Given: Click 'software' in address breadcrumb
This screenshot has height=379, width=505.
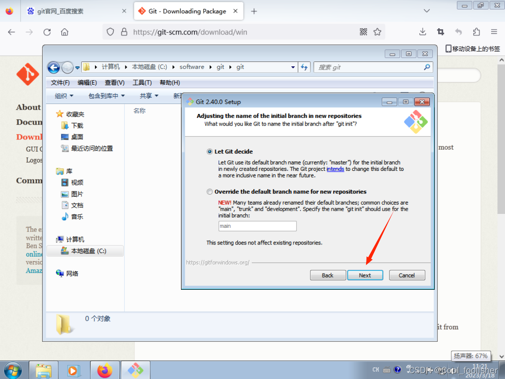Looking at the screenshot, I should [x=192, y=67].
